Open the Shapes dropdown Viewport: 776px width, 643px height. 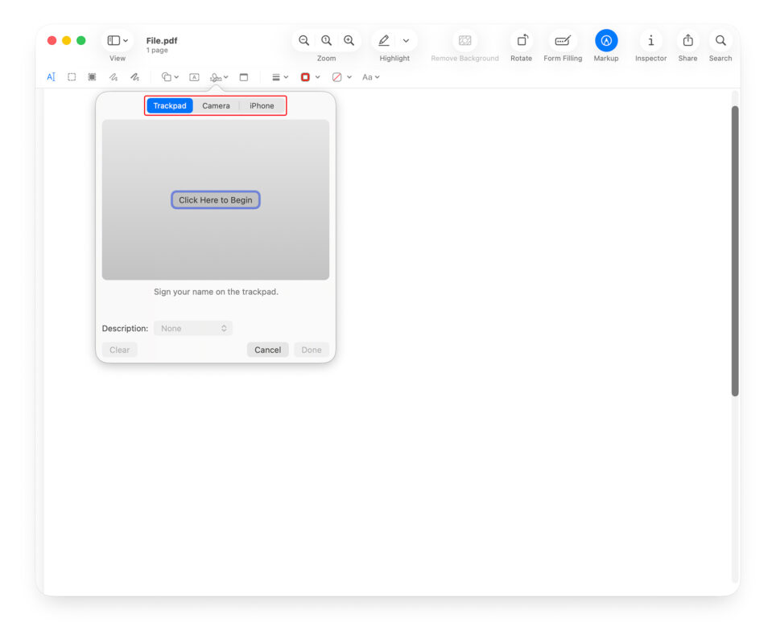tap(170, 77)
